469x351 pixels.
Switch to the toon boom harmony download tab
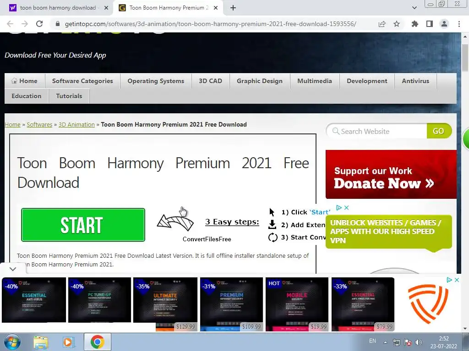point(58,8)
